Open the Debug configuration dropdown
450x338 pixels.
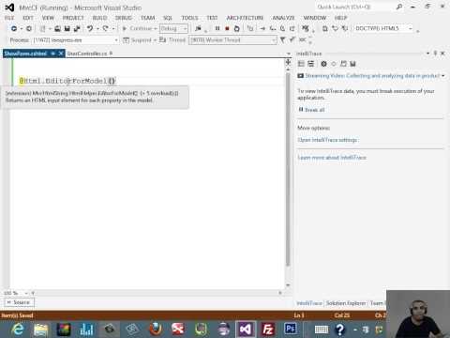(173, 28)
